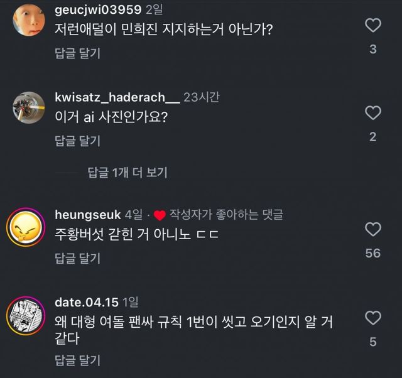View the 3 likes on geucjwi03959 comment

373,49
